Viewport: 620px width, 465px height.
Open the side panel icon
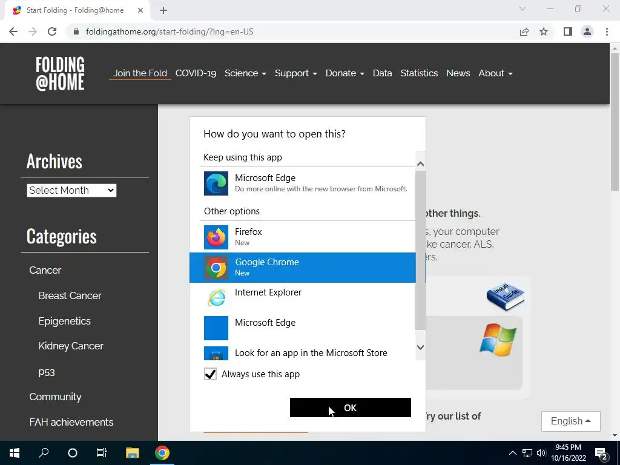click(x=568, y=31)
